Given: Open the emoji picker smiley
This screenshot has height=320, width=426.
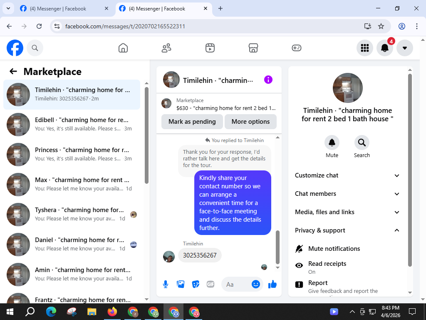Looking at the screenshot, I should [256, 284].
